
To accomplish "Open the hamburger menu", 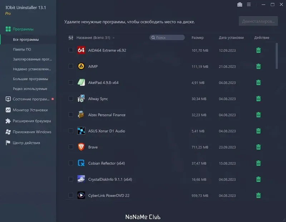I will point(249,5).
